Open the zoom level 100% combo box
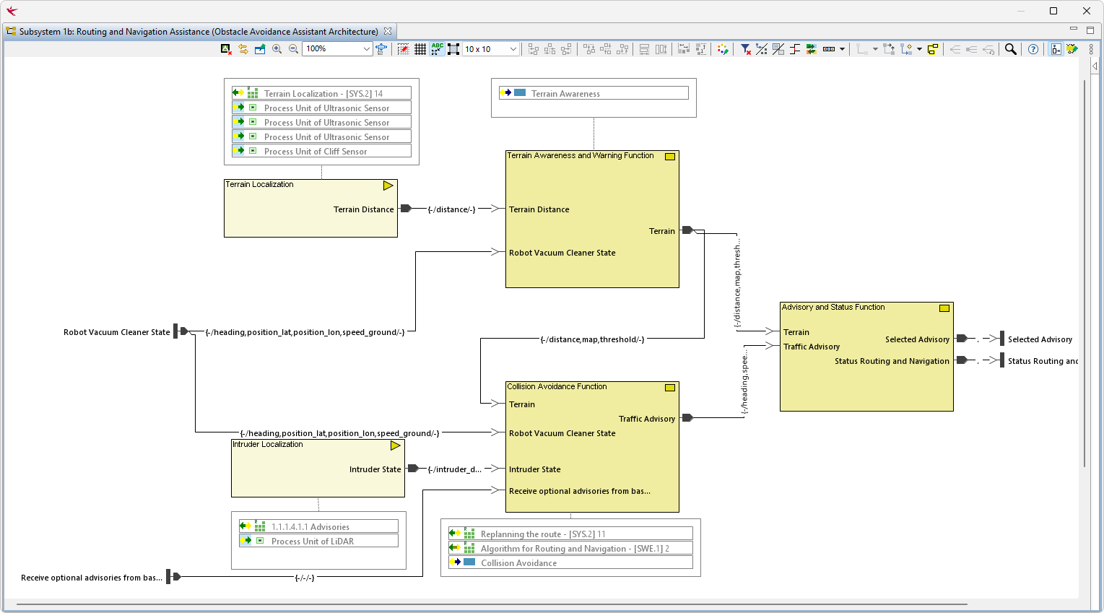This screenshot has height=613, width=1104. pos(337,49)
